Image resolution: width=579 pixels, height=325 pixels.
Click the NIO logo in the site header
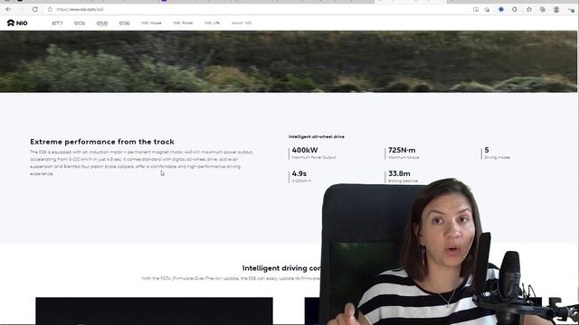point(17,23)
